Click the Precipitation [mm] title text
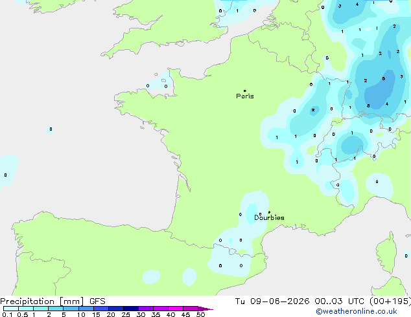Image resolution: width=411 pixels, height=317 pixels. tap(42, 301)
